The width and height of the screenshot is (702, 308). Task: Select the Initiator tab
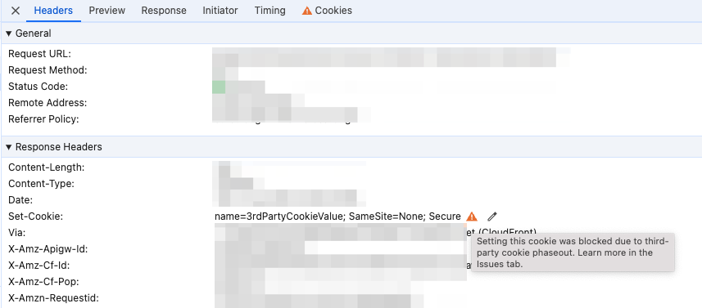tap(220, 11)
